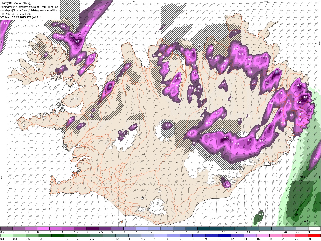The width and height of the screenshot is (321, 241).
Task: Click the '25' label on the purple snow scale
Action: click(297, 232)
